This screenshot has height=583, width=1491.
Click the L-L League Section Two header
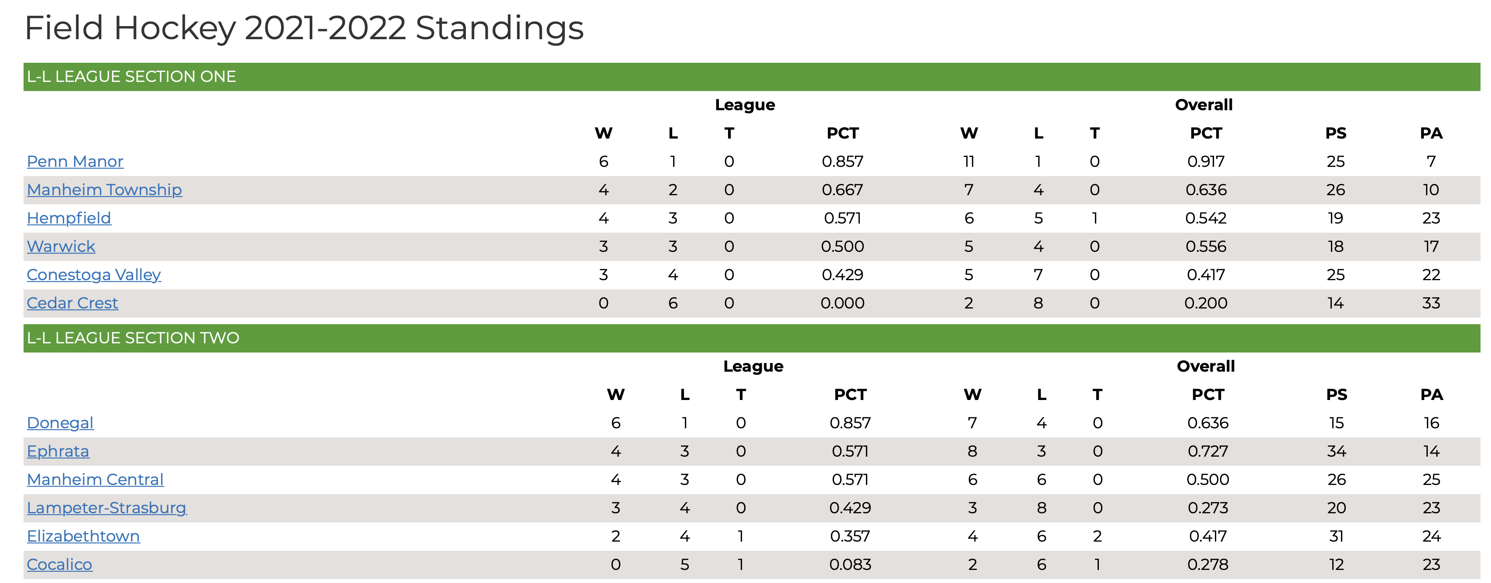click(x=752, y=338)
